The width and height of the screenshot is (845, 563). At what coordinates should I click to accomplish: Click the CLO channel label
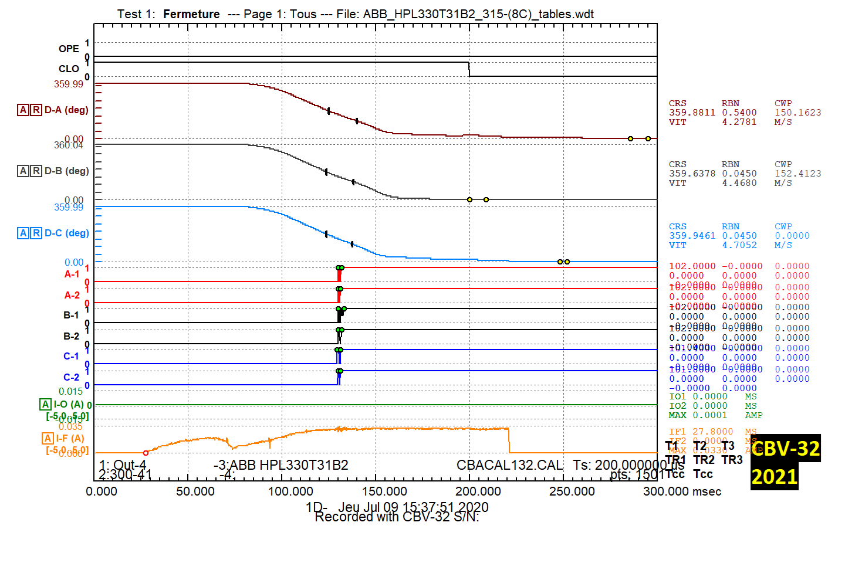coord(69,69)
